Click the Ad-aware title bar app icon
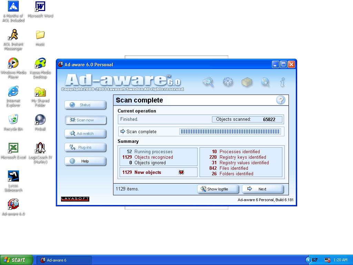Image resolution: width=353 pixels, height=265 pixels. (60, 65)
